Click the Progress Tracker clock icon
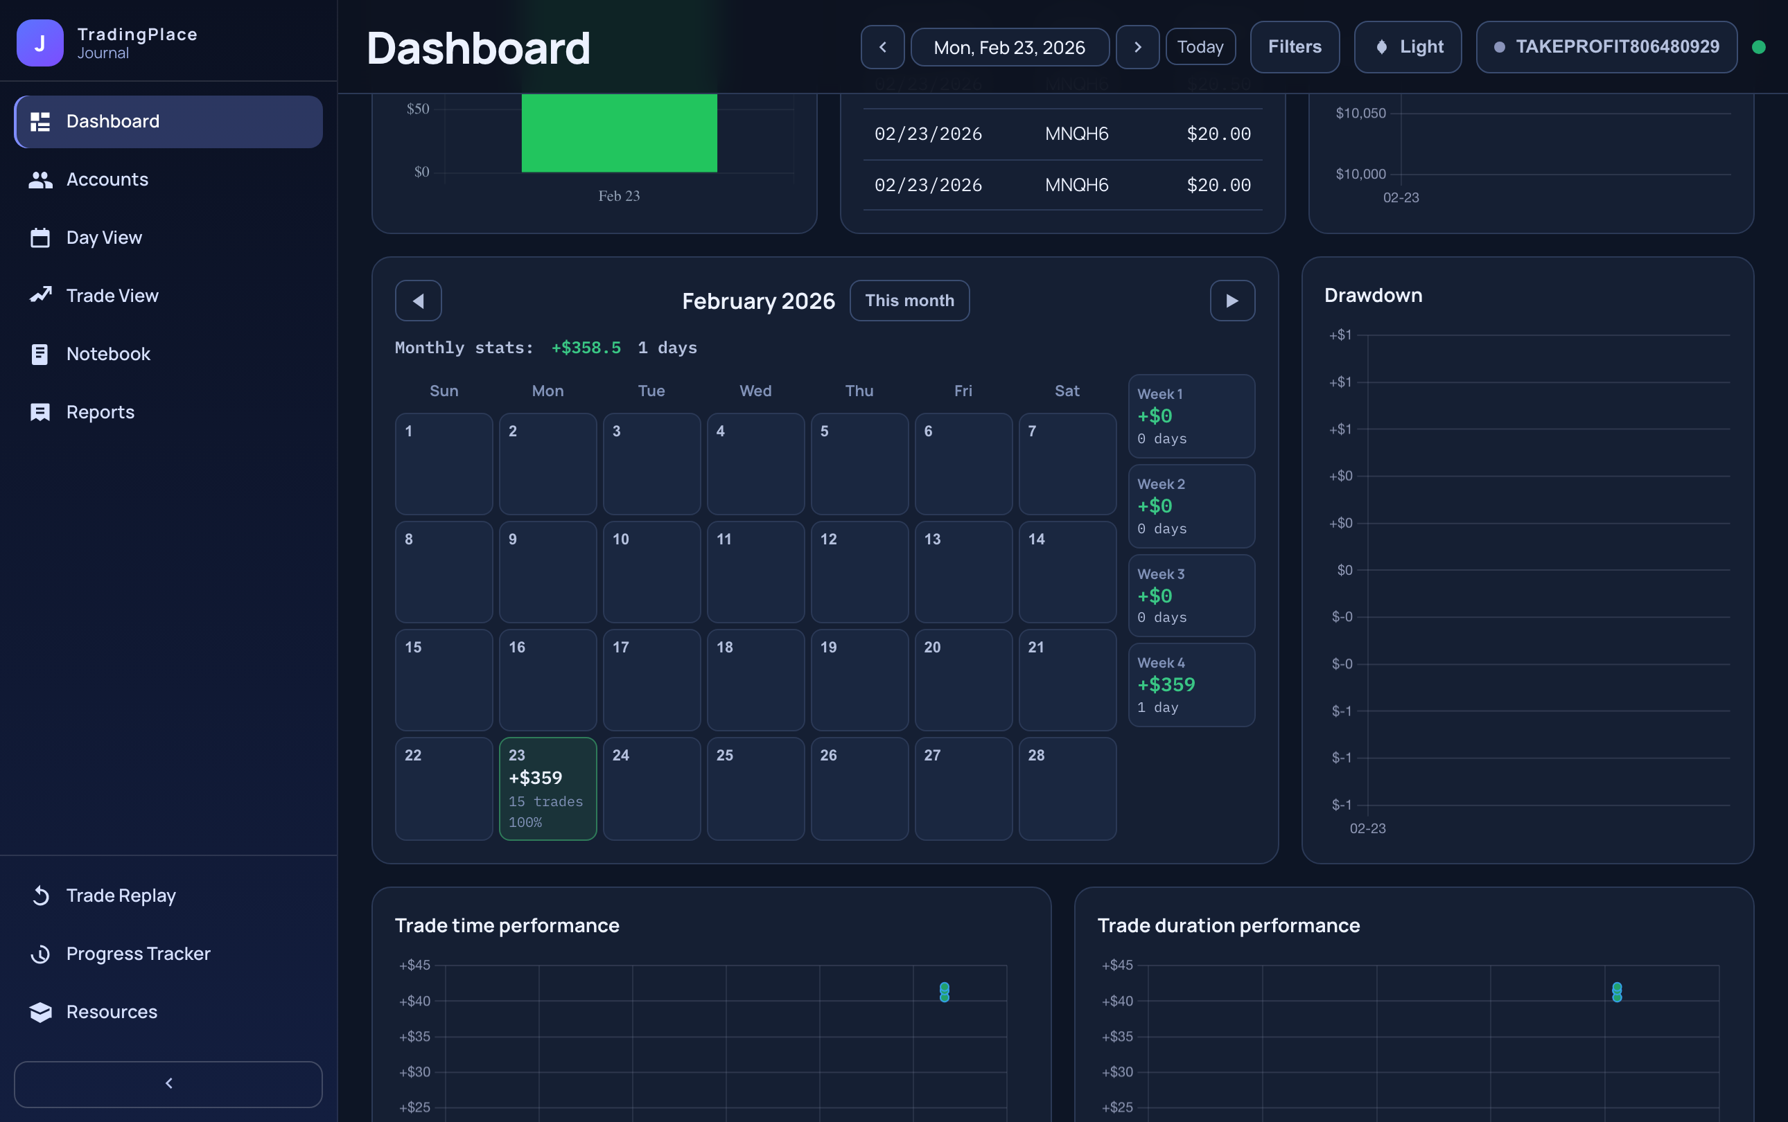This screenshot has width=1788, height=1122. (x=40, y=954)
